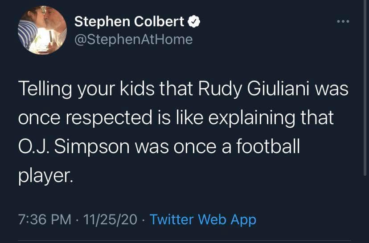This screenshot has height=243, width=369.
Task: Click the Twitter Web App source link
Action: pos(203,219)
